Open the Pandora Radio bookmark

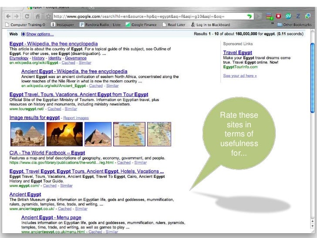pyautogui.click(x=100, y=25)
